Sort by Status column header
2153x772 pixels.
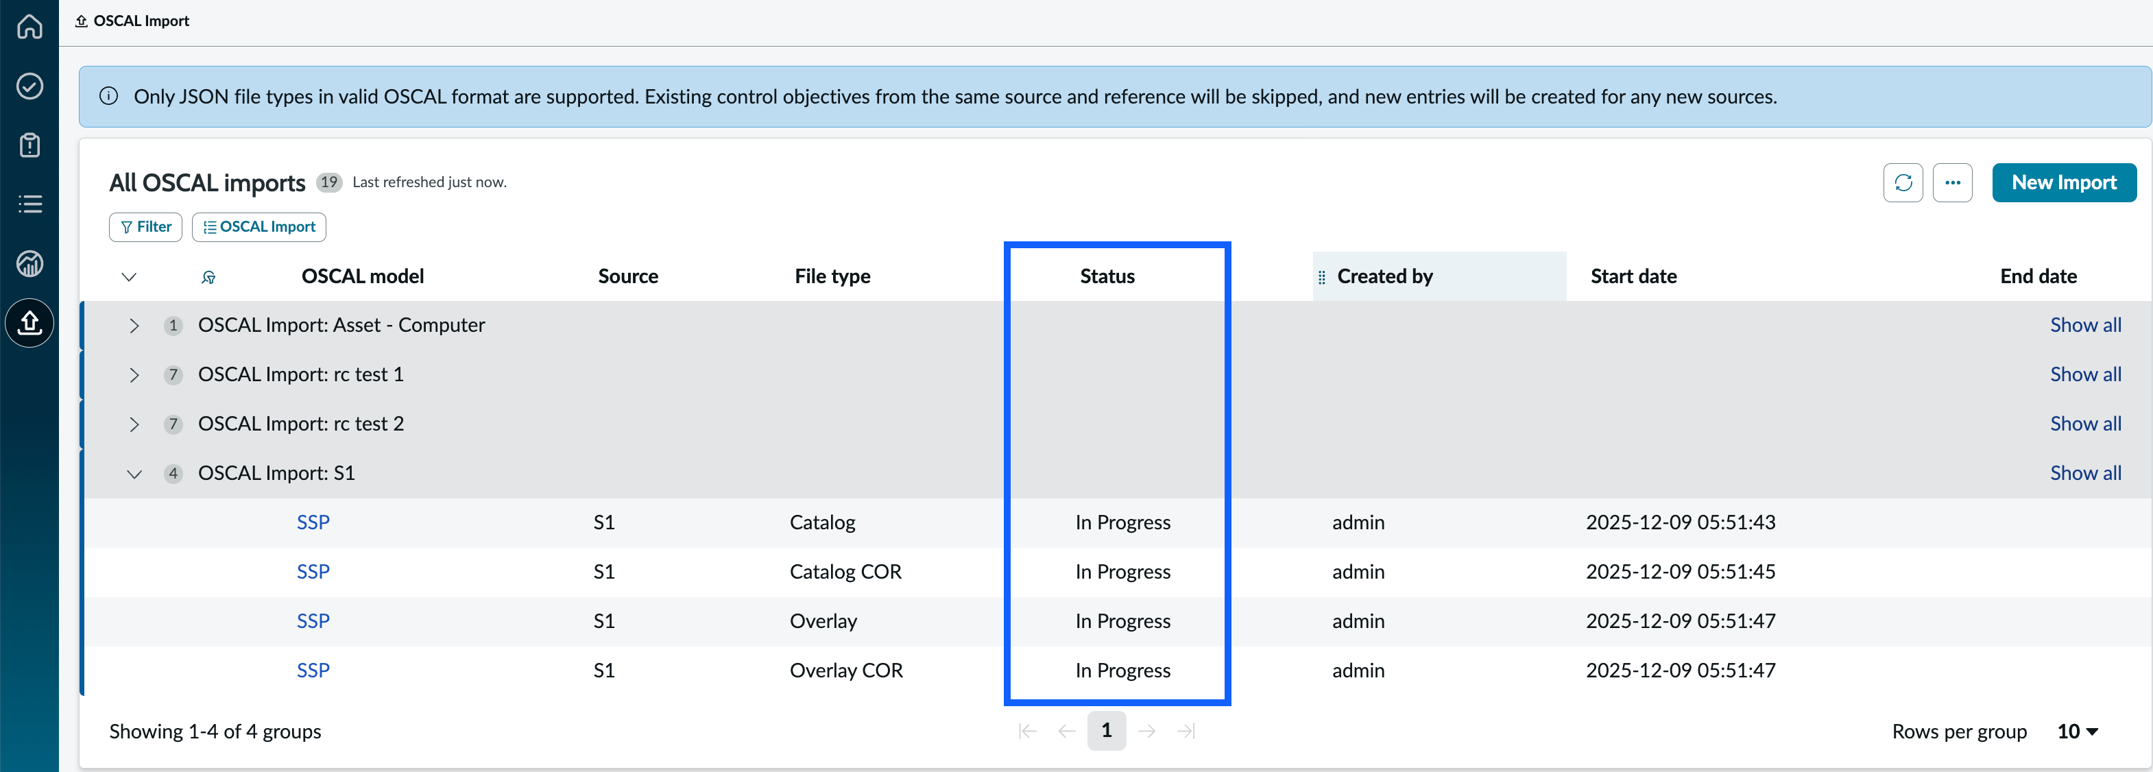click(1107, 276)
